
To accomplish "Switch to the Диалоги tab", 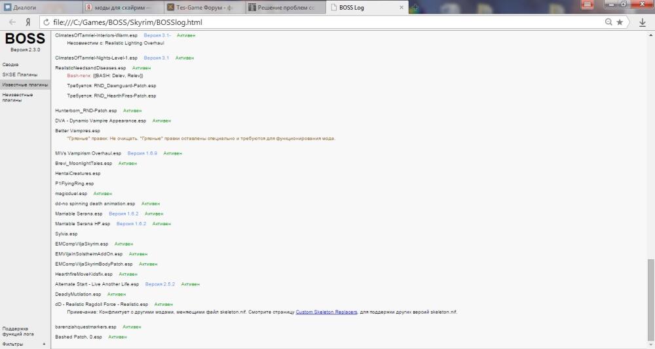I will tap(41, 7).
